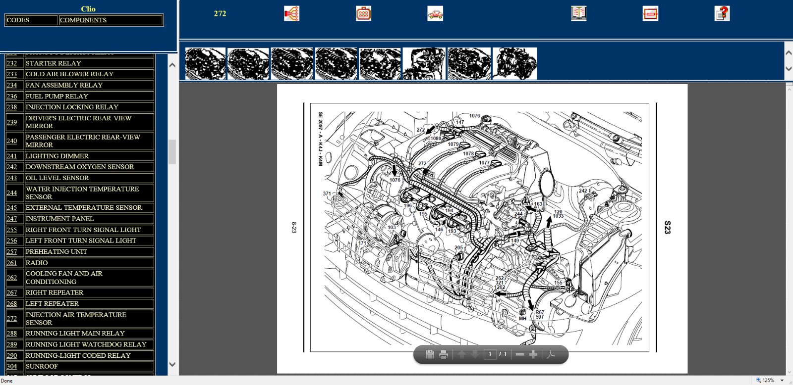Zoom out with the minus icon

[x=520, y=354]
